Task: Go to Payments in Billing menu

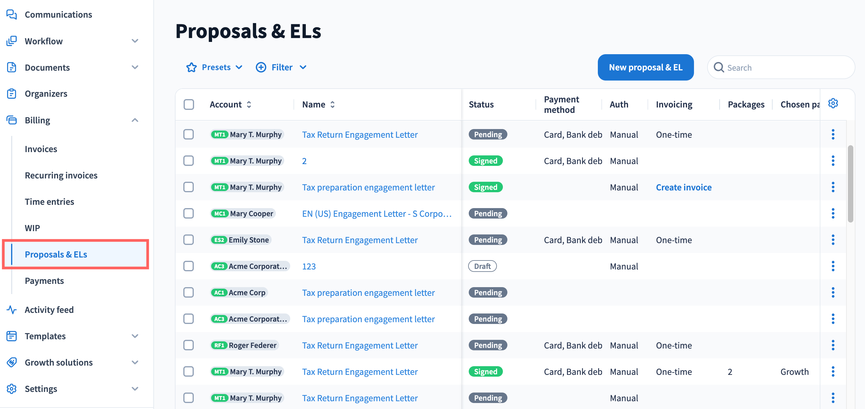Action: (x=44, y=281)
